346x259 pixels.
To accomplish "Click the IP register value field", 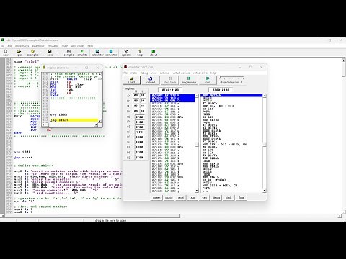I will point(139,122).
